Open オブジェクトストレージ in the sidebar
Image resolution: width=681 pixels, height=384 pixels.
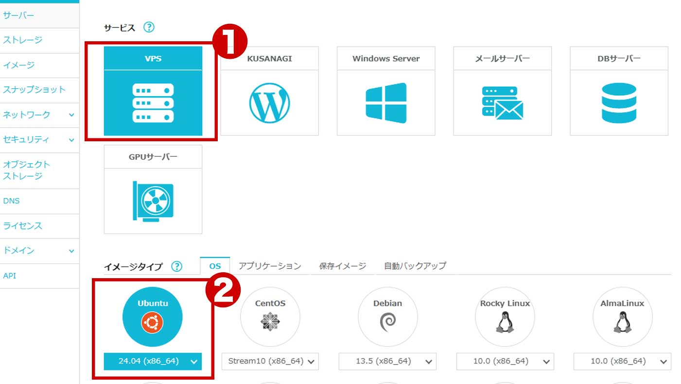coord(39,170)
